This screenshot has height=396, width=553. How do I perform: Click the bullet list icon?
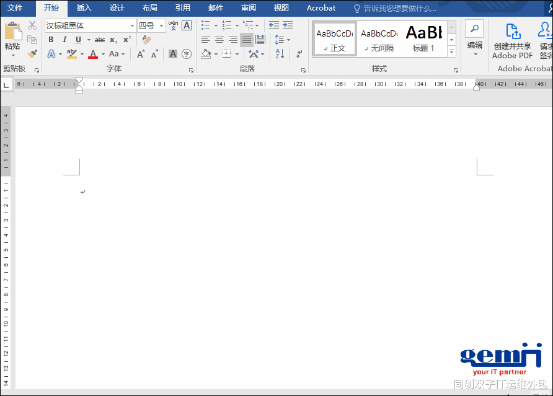point(206,25)
